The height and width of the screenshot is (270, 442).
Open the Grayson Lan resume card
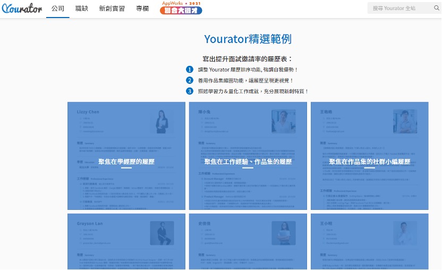126,241
